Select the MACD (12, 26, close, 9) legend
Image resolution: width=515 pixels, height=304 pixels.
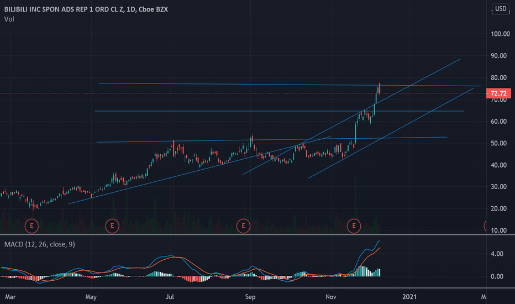pos(39,244)
